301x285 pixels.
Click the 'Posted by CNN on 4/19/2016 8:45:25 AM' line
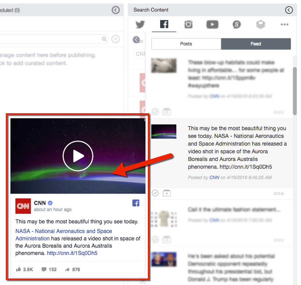230,177
